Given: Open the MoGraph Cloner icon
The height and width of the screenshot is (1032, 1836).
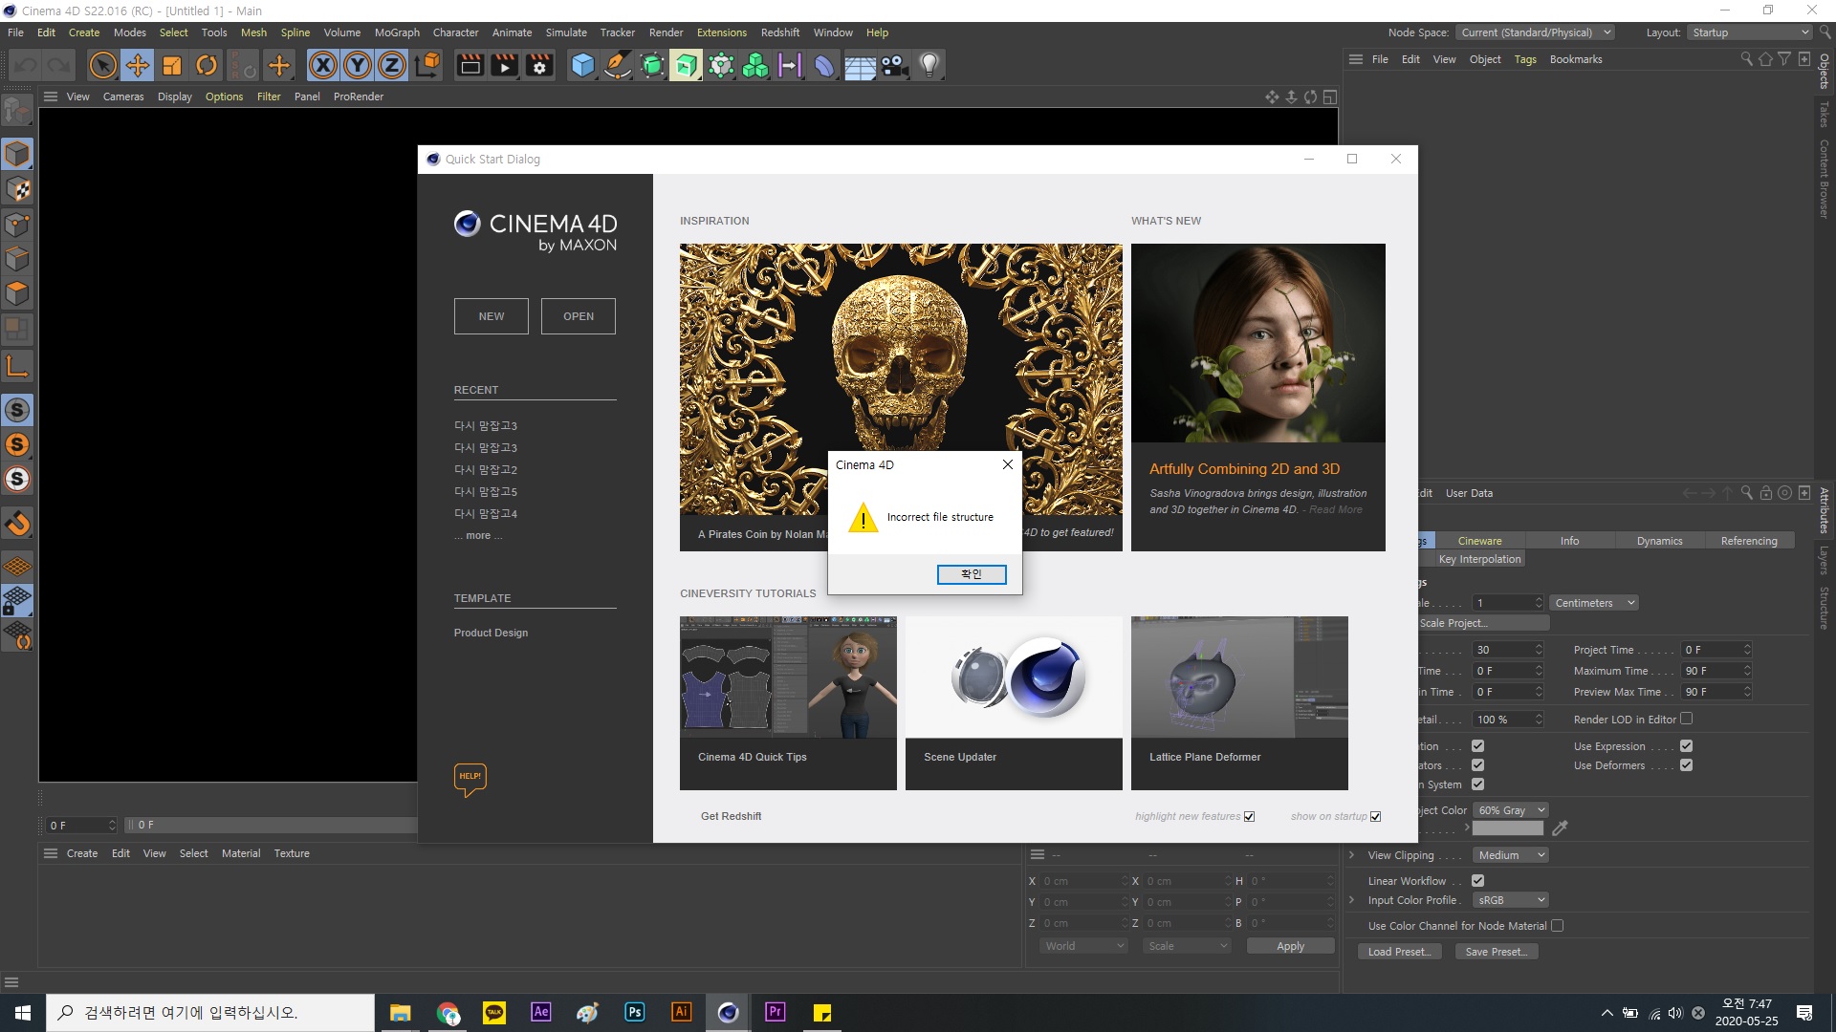Looking at the screenshot, I should 755,65.
